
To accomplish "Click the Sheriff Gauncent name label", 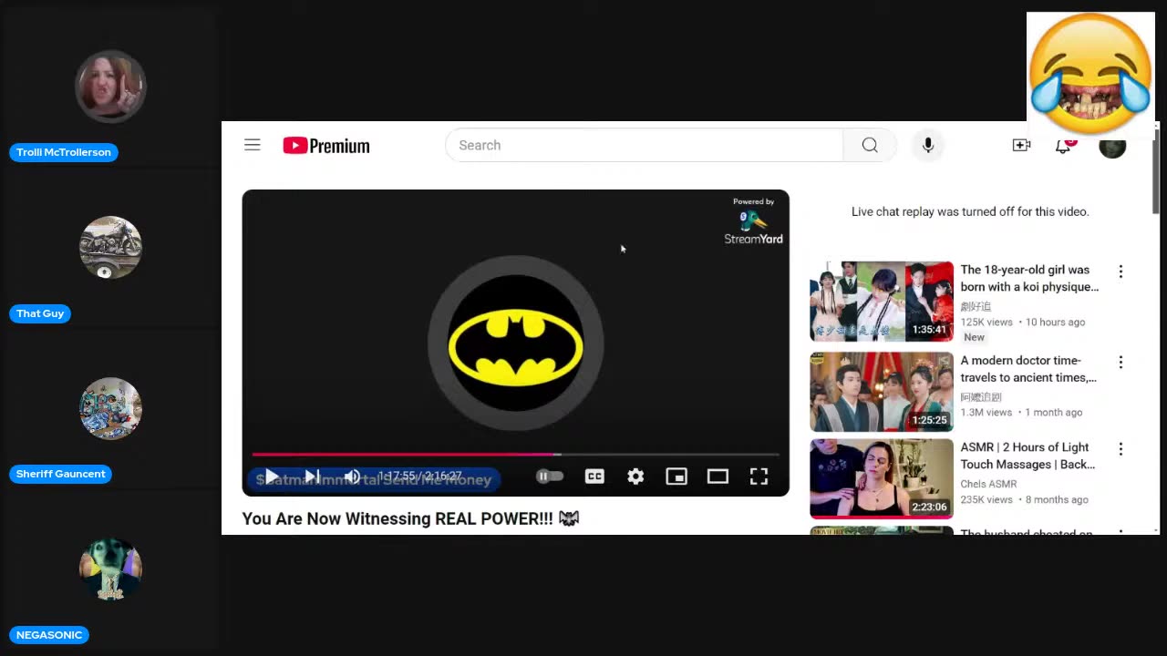I will pyautogui.click(x=60, y=474).
